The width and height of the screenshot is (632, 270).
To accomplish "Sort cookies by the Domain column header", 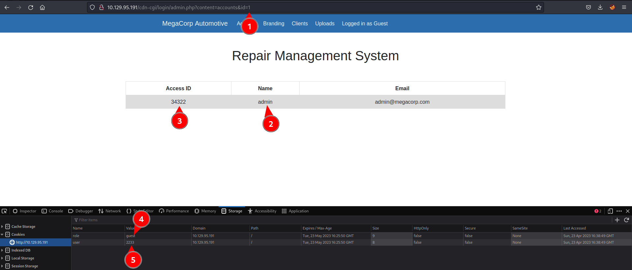I will pyautogui.click(x=220, y=228).
